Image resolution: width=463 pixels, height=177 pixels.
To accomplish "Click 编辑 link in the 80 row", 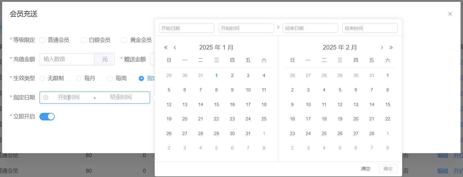I will tap(443, 155).
